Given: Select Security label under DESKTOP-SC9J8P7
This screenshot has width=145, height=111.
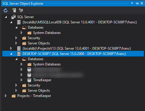Looking at the screenshot, I should click(34, 85).
